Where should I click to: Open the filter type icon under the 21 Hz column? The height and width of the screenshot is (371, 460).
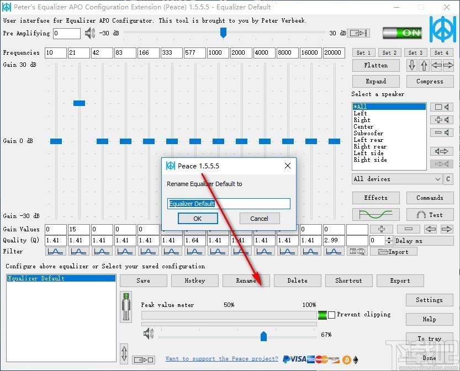[x=78, y=251]
